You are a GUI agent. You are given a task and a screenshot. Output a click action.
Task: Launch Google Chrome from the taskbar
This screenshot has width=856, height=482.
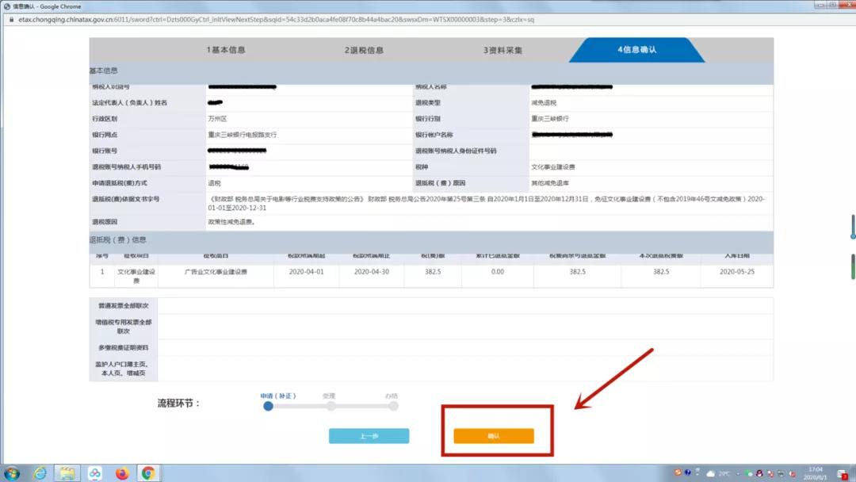(147, 474)
